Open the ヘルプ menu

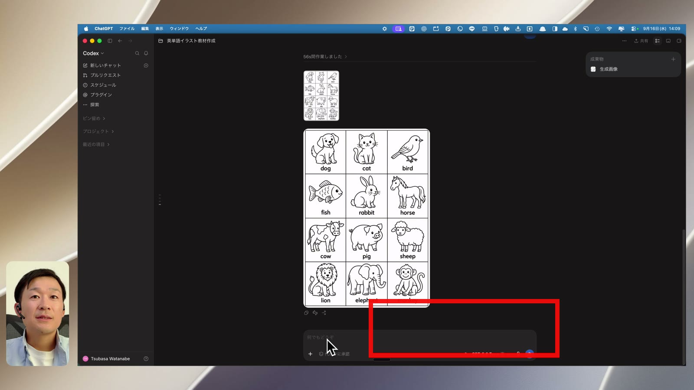pos(201,29)
